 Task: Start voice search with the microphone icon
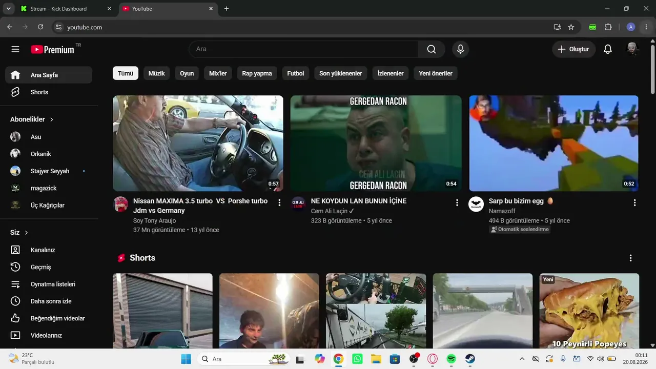(x=460, y=49)
